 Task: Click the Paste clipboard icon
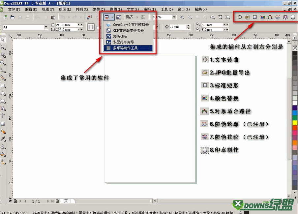coord(53,17)
